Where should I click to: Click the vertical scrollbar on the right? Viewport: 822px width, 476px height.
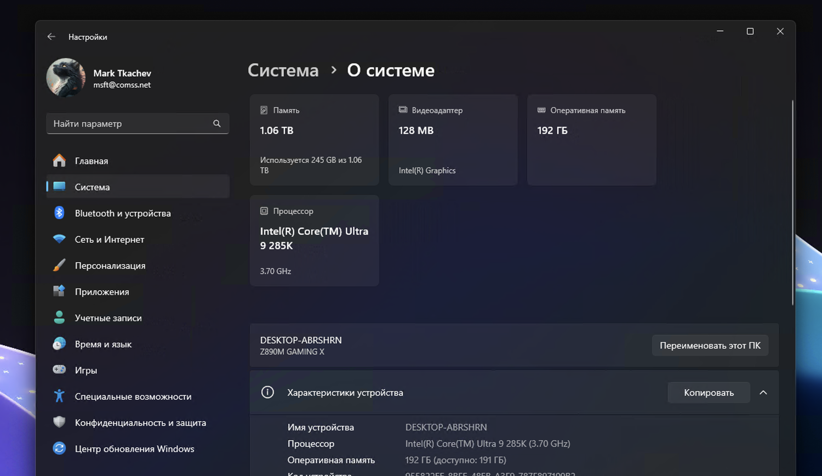(792, 203)
